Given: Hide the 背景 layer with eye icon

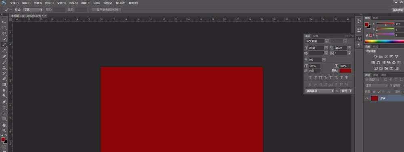Looking at the screenshot, I should click(x=367, y=98).
